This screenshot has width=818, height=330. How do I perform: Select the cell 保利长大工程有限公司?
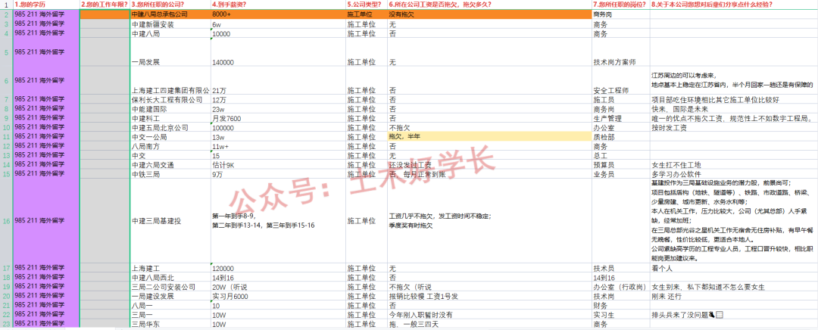170,100
